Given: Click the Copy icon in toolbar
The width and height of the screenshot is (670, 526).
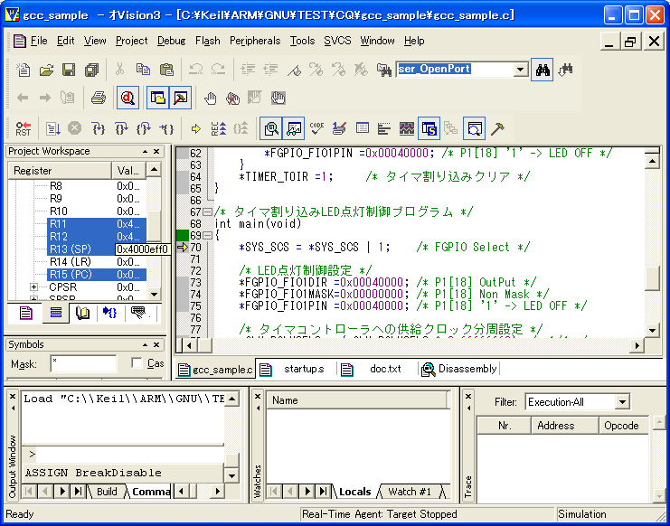Looking at the screenshot, I should click(143, 70).
